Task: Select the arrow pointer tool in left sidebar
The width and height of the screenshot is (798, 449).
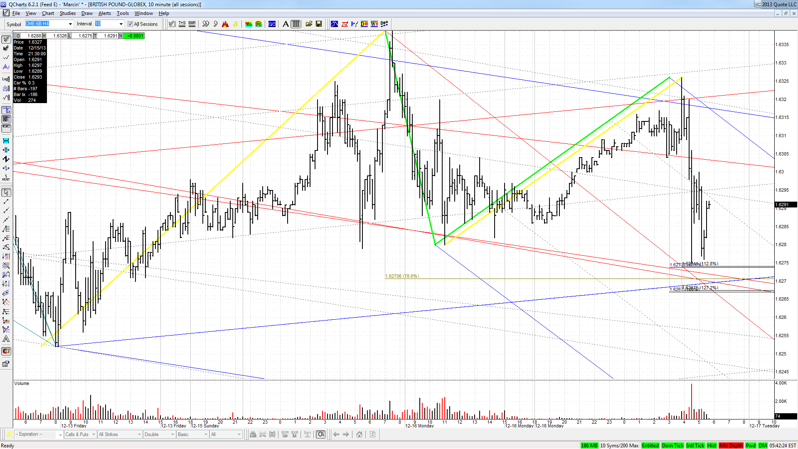Action: pos(6,192)
